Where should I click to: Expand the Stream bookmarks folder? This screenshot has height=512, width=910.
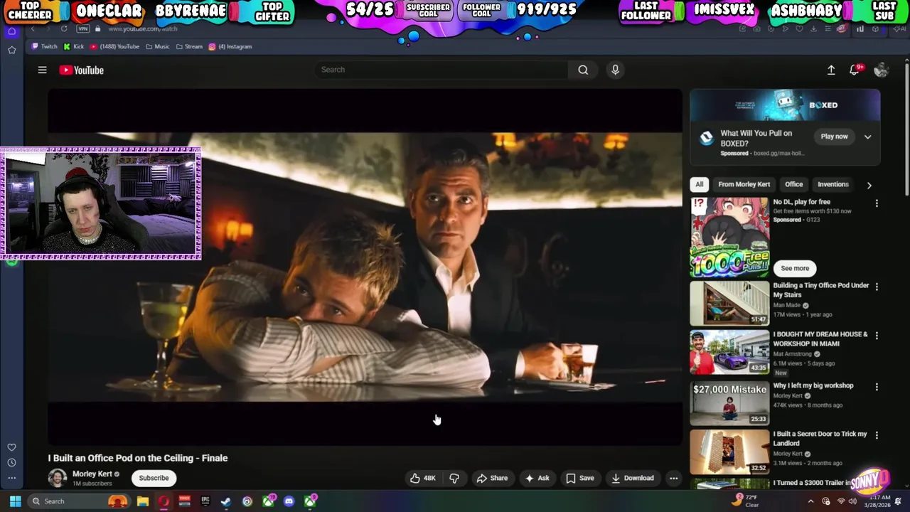point(189,46)
